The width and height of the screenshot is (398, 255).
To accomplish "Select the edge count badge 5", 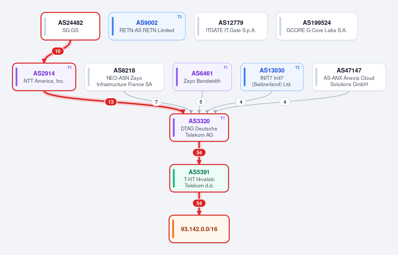I will point(201,102).
